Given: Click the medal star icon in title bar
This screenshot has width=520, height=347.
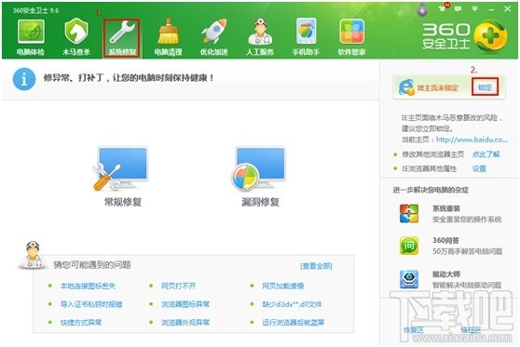Looking at the screenshot, I should click(x=422, y=11).
